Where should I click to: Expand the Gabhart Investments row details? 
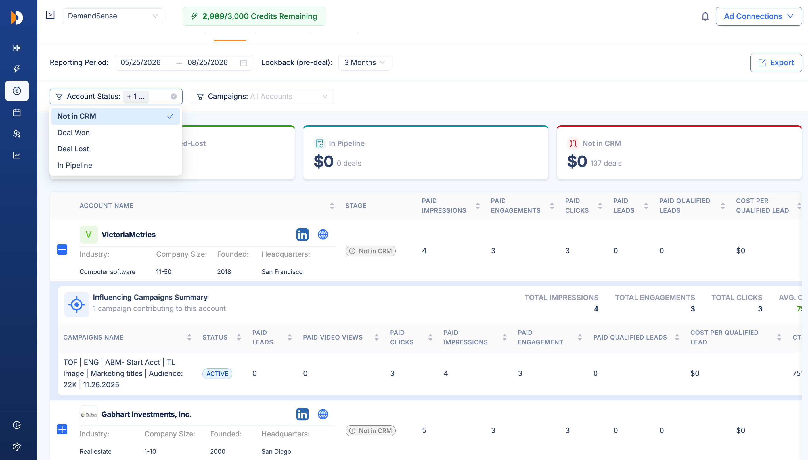[62, 429]
